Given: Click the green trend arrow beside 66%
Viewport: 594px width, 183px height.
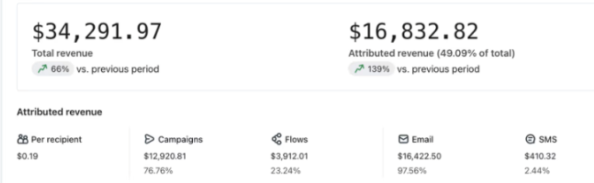Looking at the screenshot, I should click(x=42, y=69).
